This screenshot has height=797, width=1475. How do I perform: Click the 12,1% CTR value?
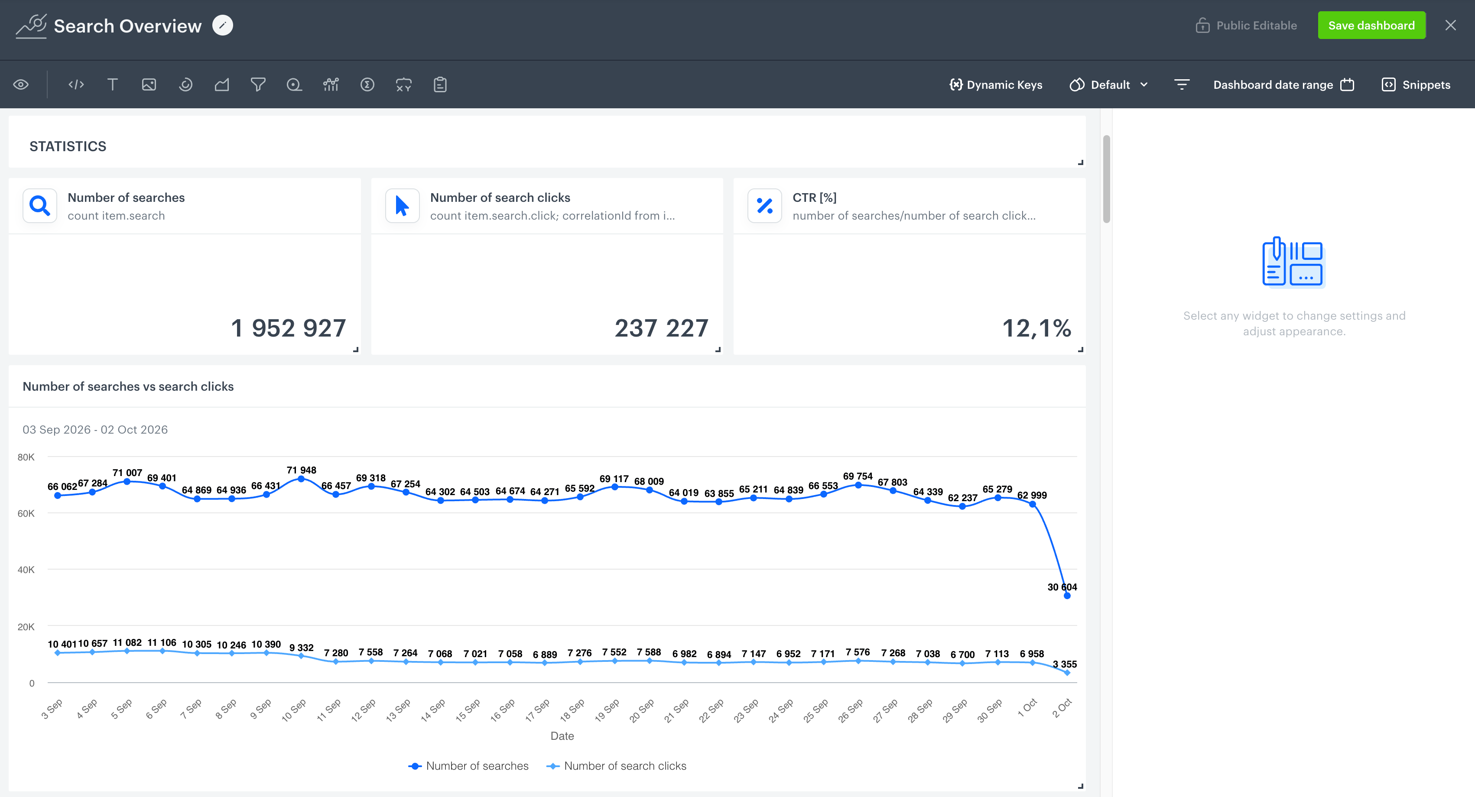click(1036, 328)
